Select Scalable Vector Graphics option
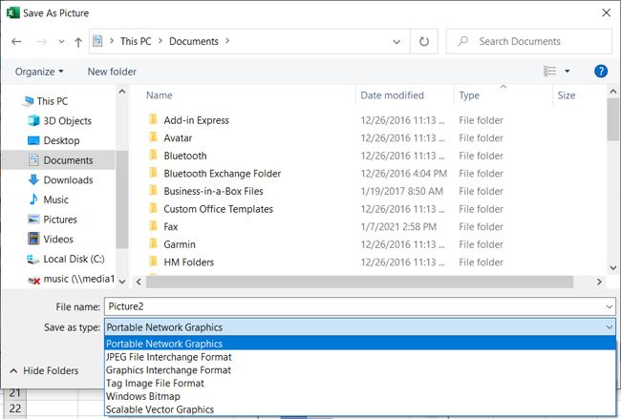 click(160, 409)
